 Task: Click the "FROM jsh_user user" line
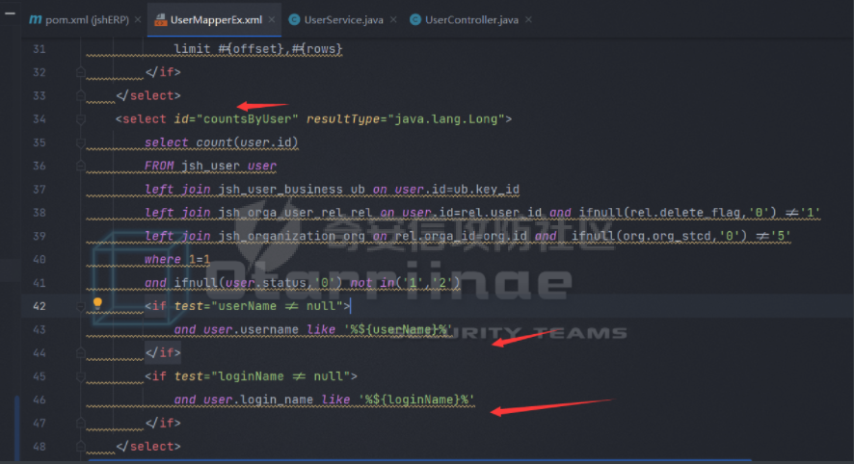coord(210,166)
